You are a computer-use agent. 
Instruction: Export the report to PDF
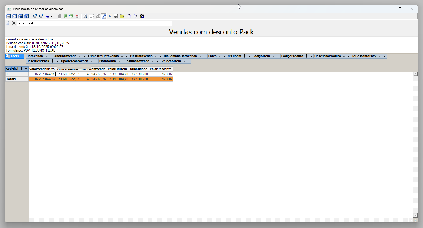click(77, 16)
